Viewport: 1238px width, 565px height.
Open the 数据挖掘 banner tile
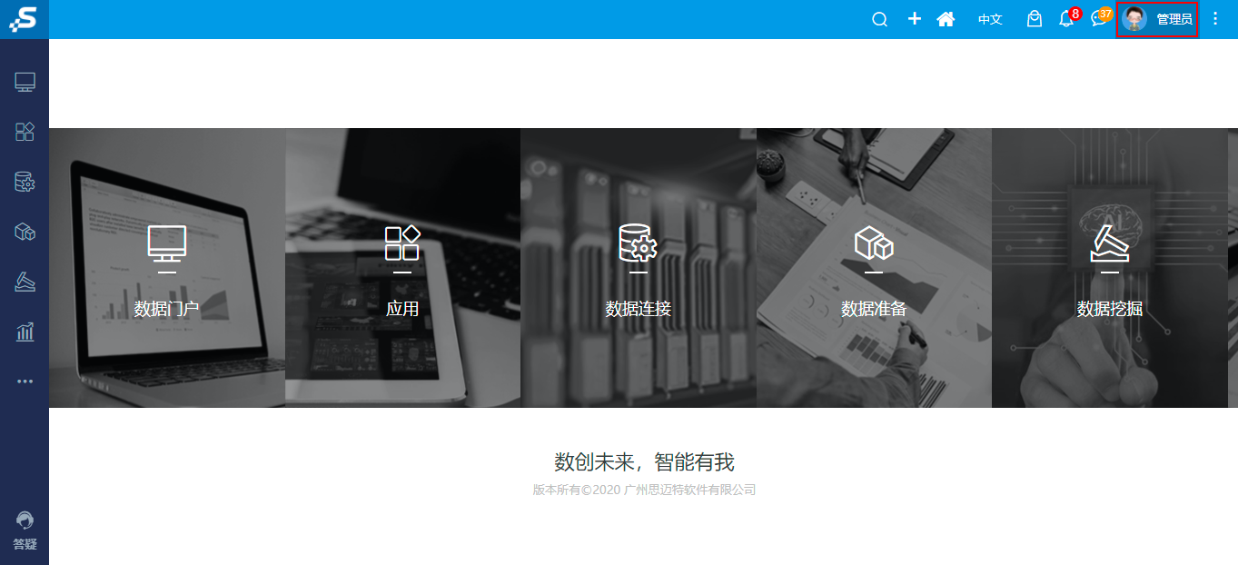(x=1110, y=268)
